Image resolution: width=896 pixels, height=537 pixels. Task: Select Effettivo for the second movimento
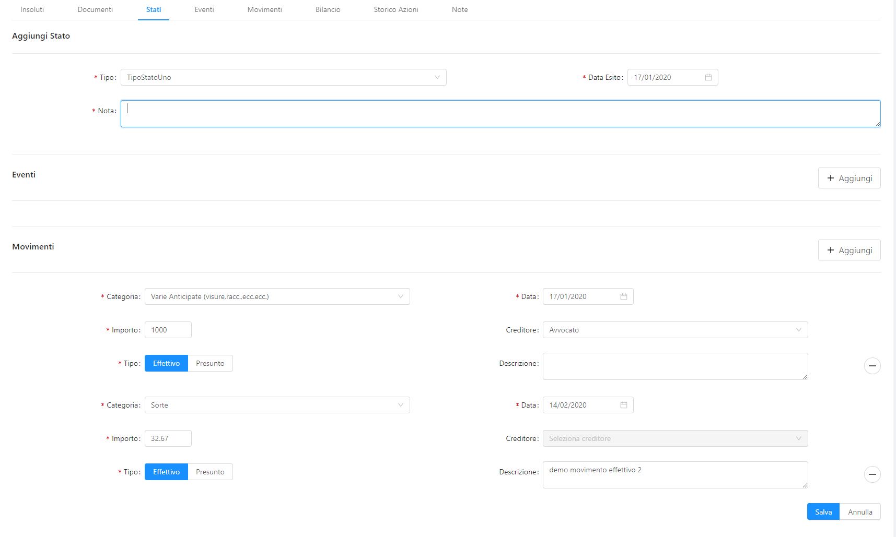[x=166, y=472]
